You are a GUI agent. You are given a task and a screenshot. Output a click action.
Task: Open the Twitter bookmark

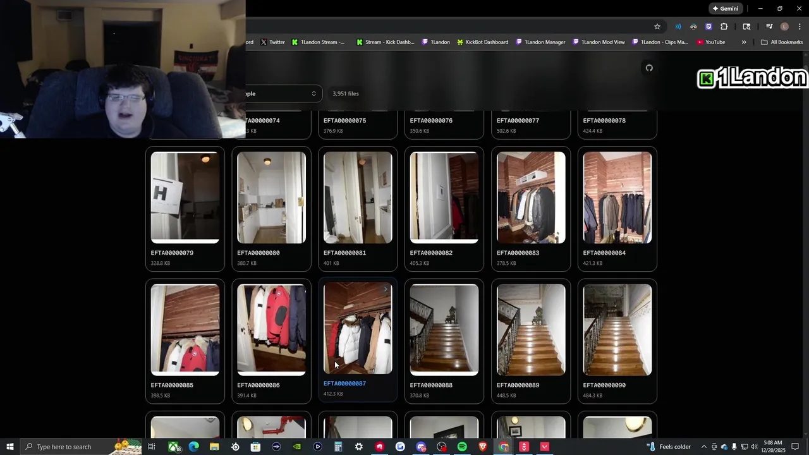click(272, 42)
